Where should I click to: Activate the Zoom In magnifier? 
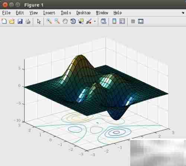[x=49, y=21]
